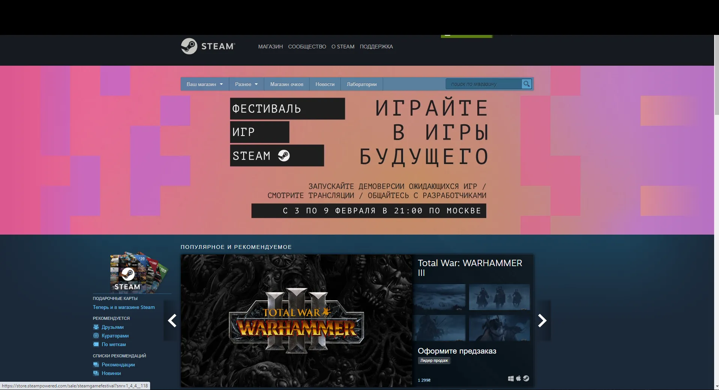Open the Новости tab
This screenshot has height=390, width=719.
(x=325, y=84)
